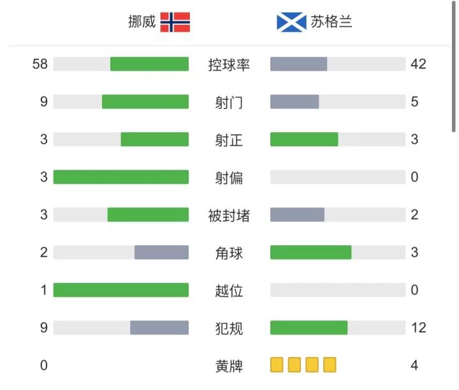Click the 越位 stat label

click(x=229, y=290)
